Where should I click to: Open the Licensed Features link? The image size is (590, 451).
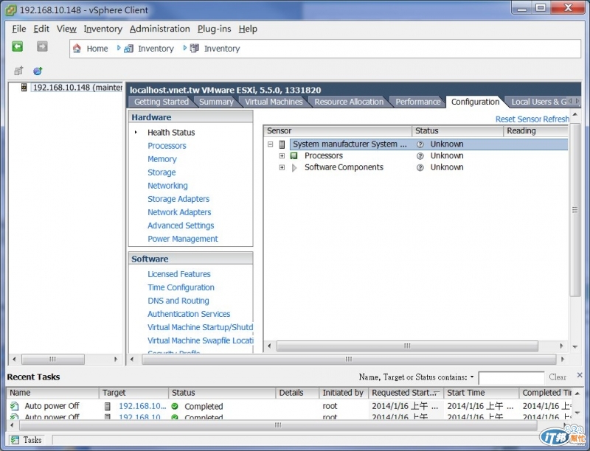tap(178, 274)
